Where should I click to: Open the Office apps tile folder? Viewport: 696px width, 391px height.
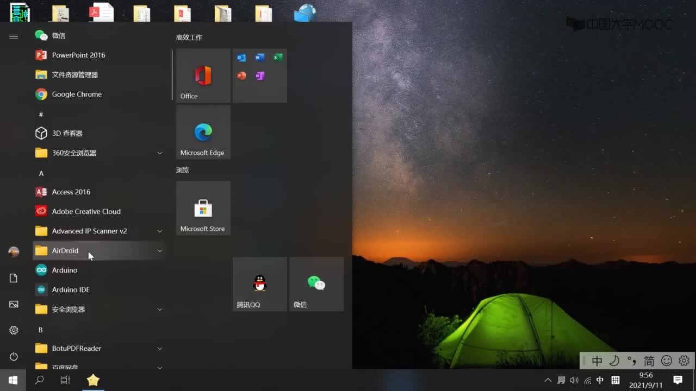tap(260, 75)
